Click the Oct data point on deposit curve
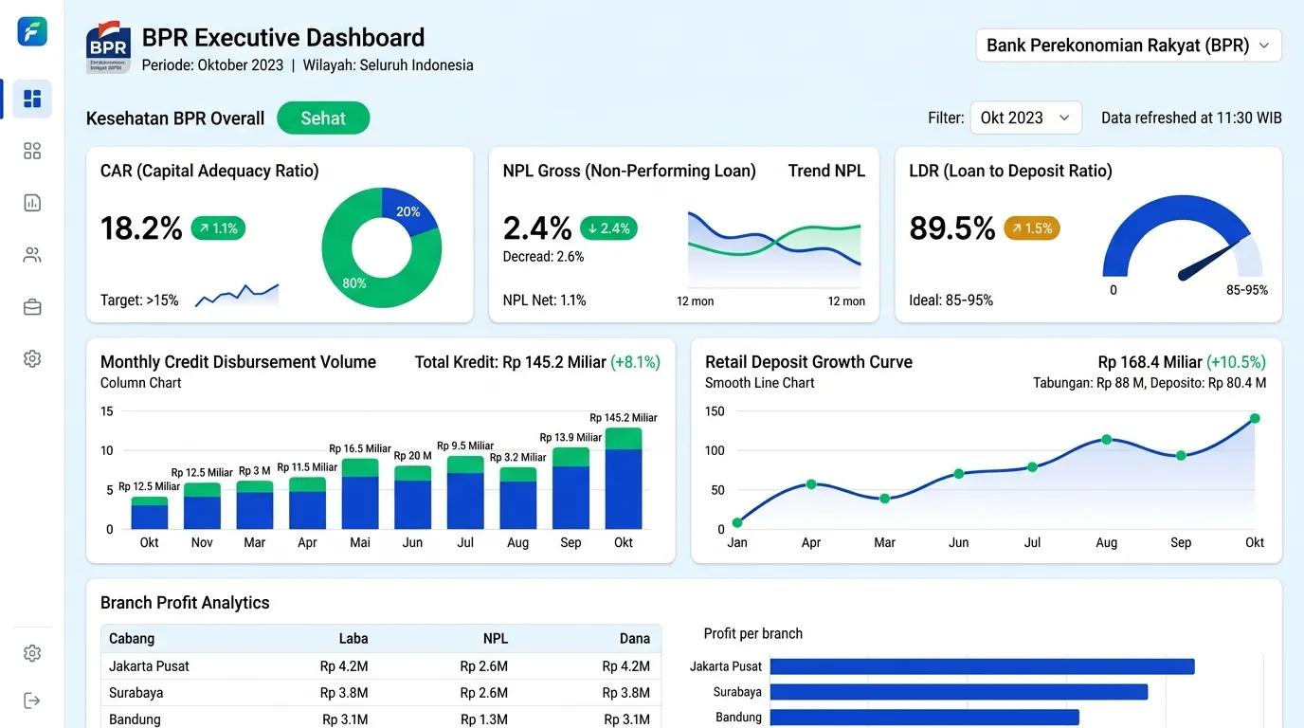 [1255, 418]
